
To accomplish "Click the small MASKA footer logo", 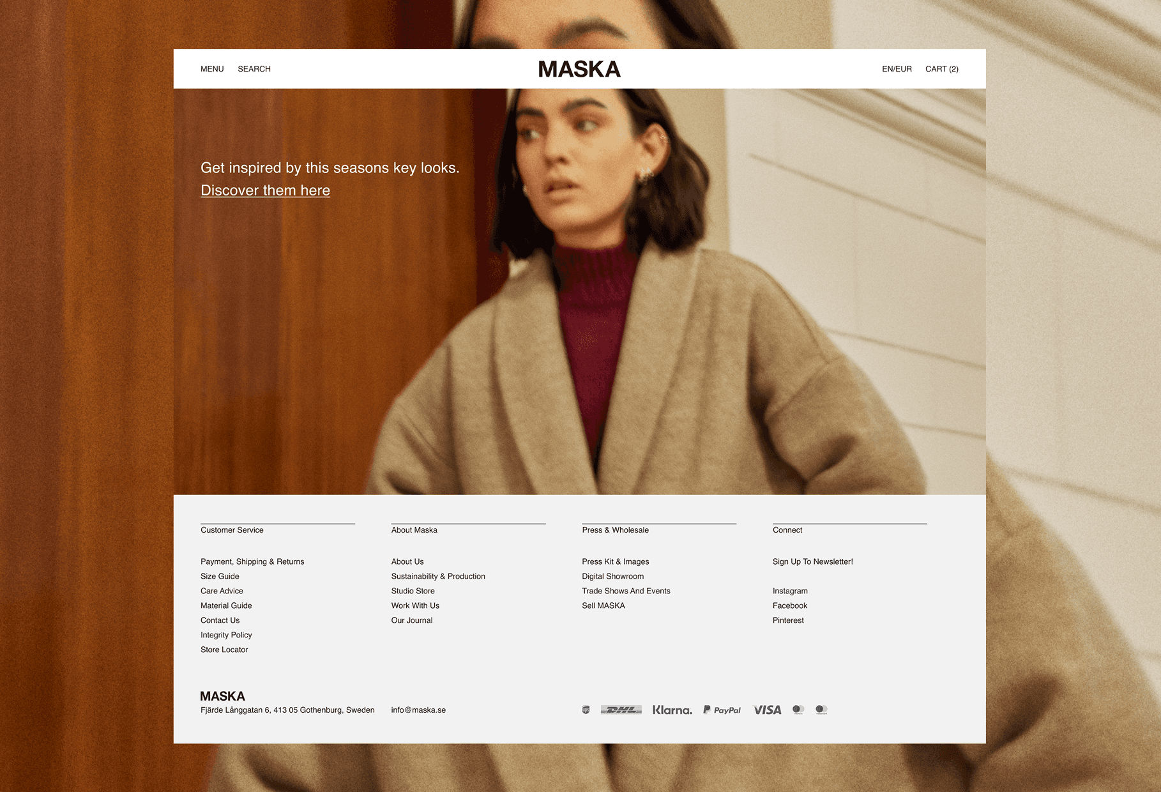I will (x=222, y=696).
